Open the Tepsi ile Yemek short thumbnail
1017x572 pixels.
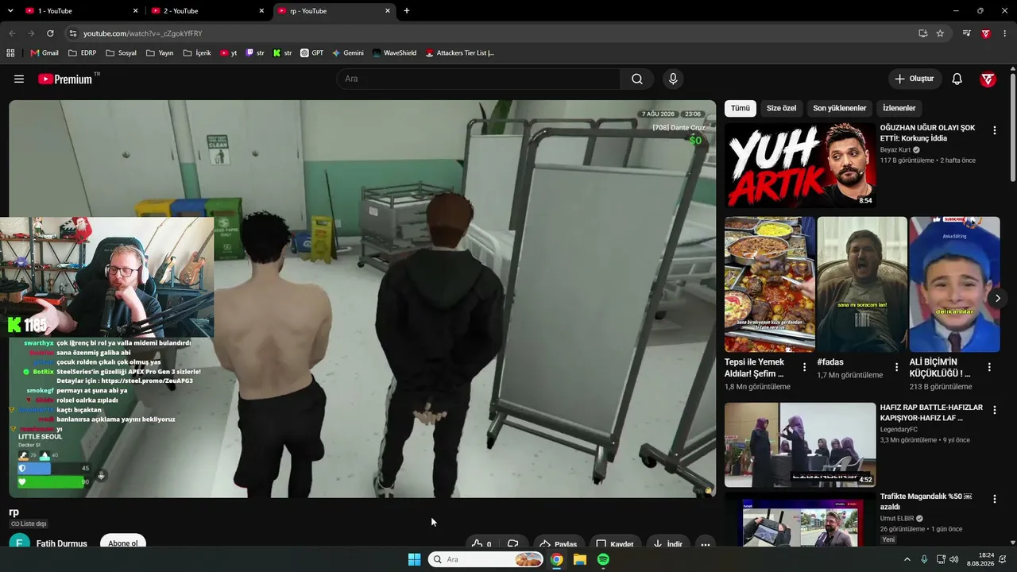[770, 284]
